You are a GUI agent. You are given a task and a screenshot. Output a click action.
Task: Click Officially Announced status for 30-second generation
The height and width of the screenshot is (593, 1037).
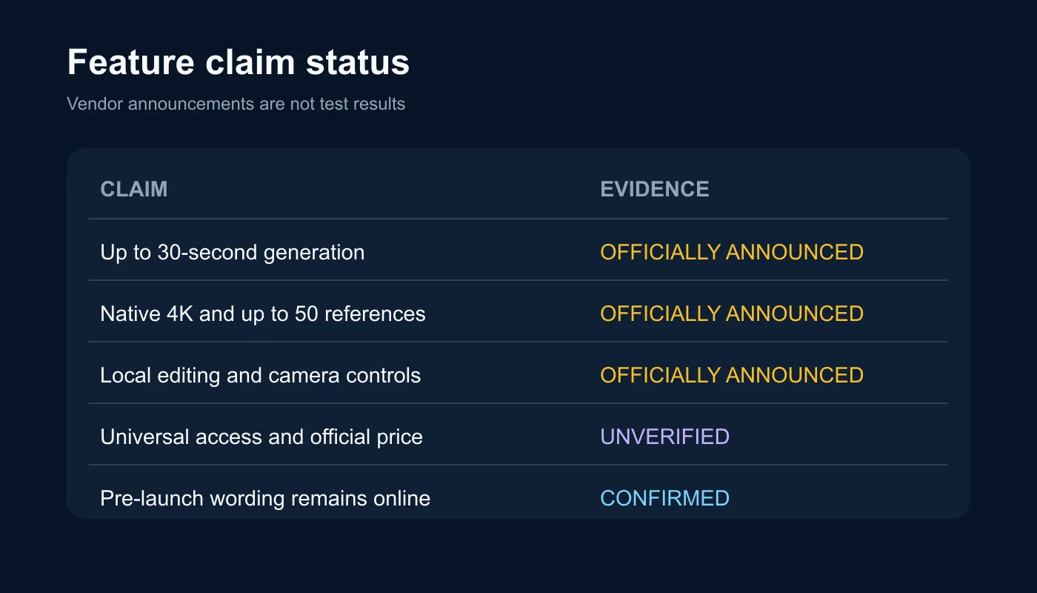click(731, 252)
